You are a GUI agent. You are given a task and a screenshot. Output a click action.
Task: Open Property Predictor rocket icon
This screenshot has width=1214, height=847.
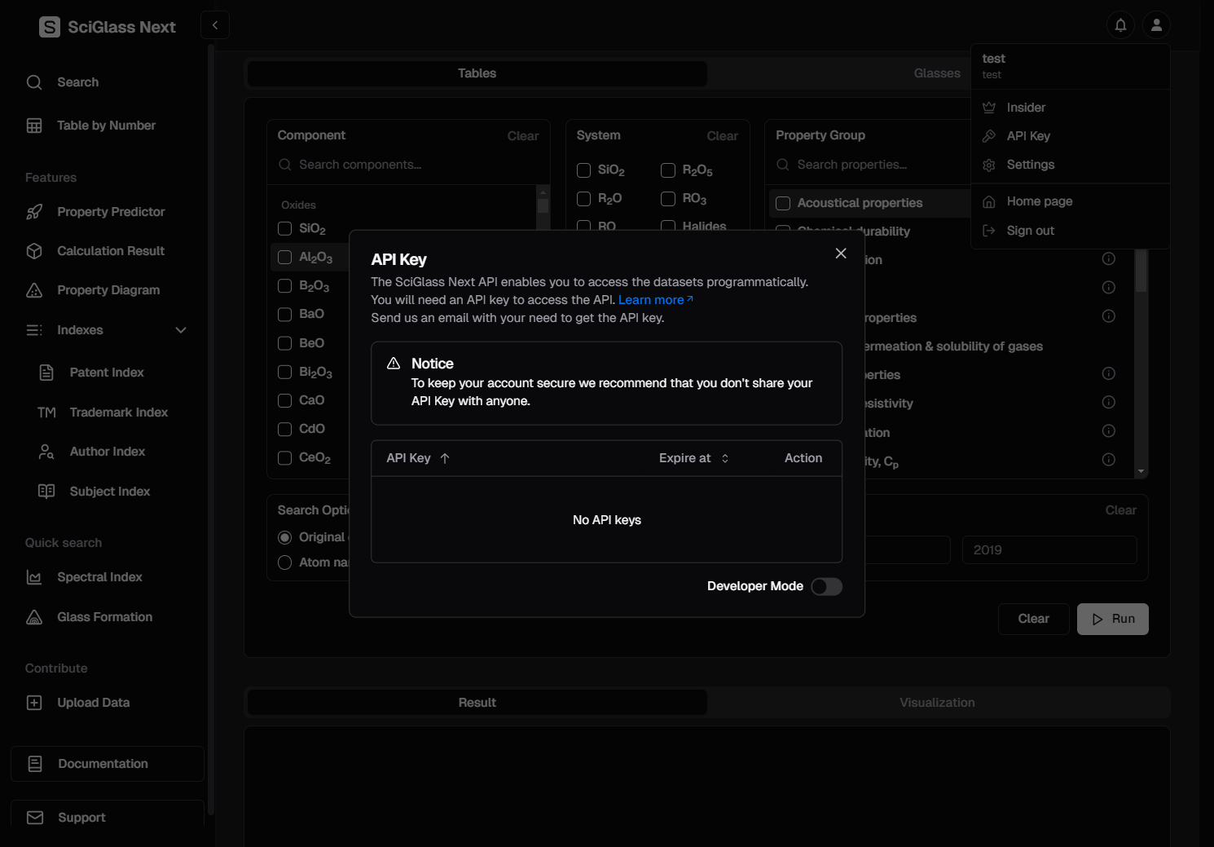[34, 212]
